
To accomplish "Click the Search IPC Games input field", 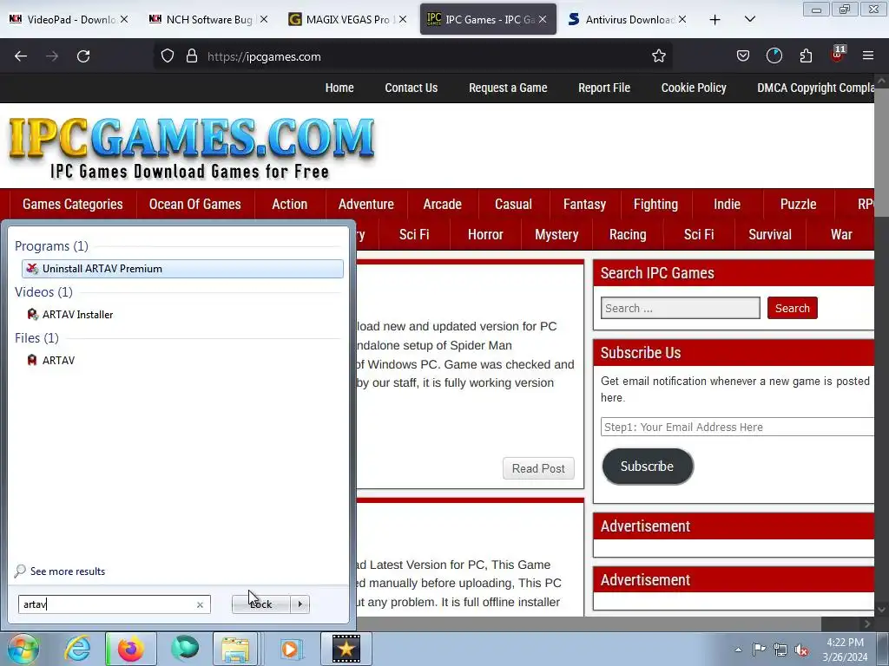I will [x=681, y=308].
